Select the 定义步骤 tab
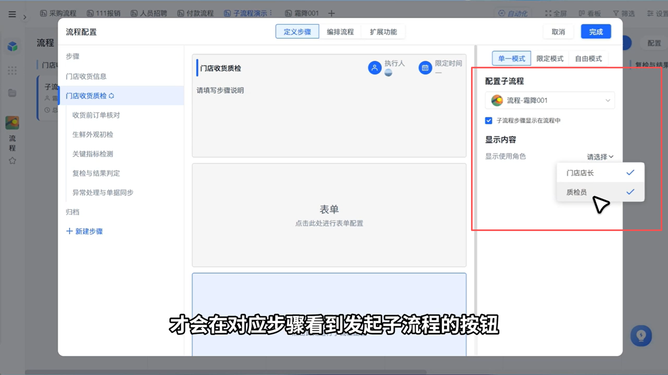The height and width of the screenshot is (375, 668). [x=297, y=32]
